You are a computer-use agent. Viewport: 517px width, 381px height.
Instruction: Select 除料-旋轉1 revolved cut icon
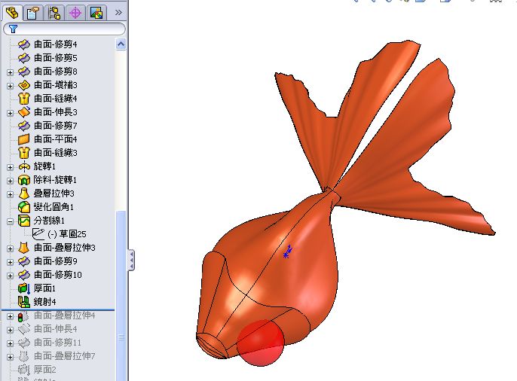pos(24,180)
